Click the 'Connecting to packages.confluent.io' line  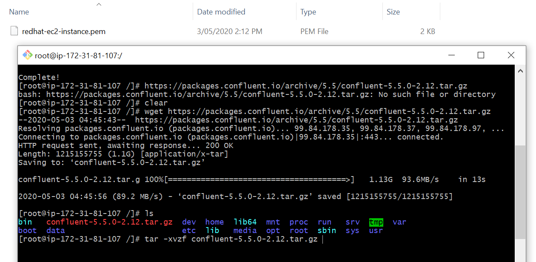click(231, 137)
